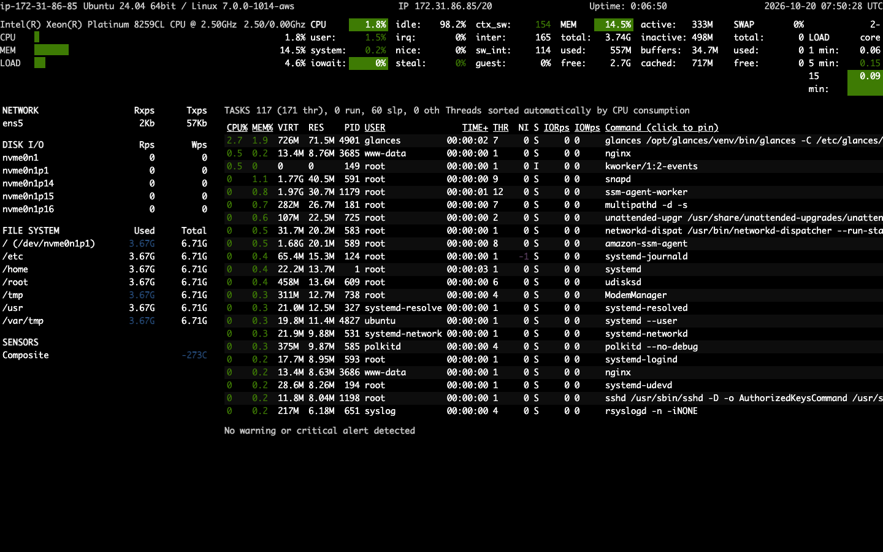The width and height of the screenshot is (883, 552).
Task: Click the THR column header
Action: pos(500,128)
